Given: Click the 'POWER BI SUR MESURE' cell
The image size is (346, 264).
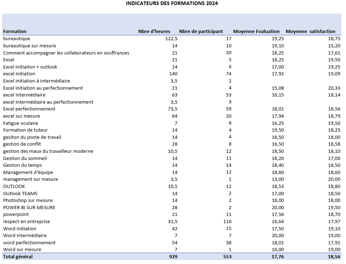Looking at the screenshot, I should 29,207.
